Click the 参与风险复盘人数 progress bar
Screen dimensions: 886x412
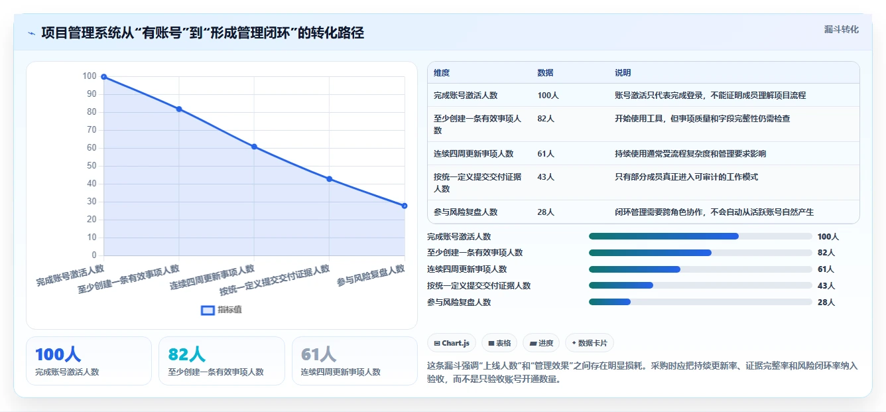[700, 303]
